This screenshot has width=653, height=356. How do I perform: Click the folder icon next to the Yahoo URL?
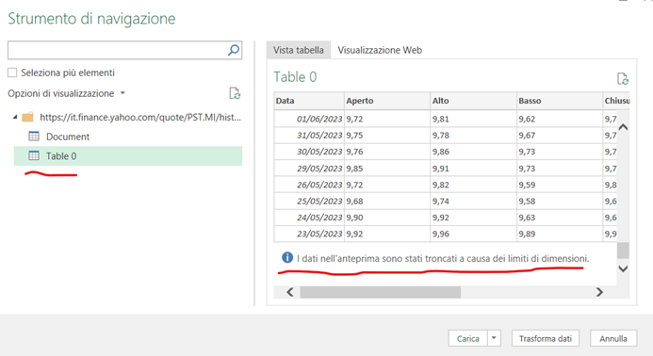tap(27, 118)
